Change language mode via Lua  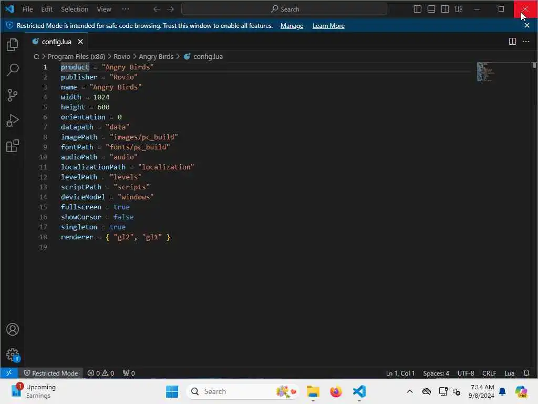(x=509, y=373)
